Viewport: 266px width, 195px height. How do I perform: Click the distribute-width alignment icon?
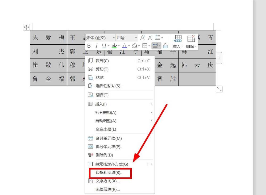[155, 45]
